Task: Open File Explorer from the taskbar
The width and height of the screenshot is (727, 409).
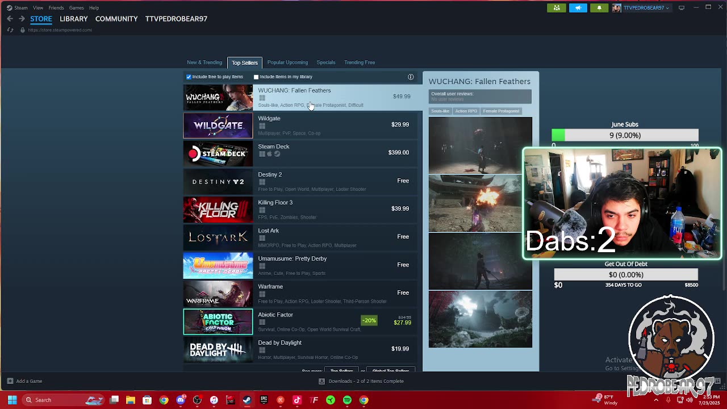Action: click(x=131, y=400)
